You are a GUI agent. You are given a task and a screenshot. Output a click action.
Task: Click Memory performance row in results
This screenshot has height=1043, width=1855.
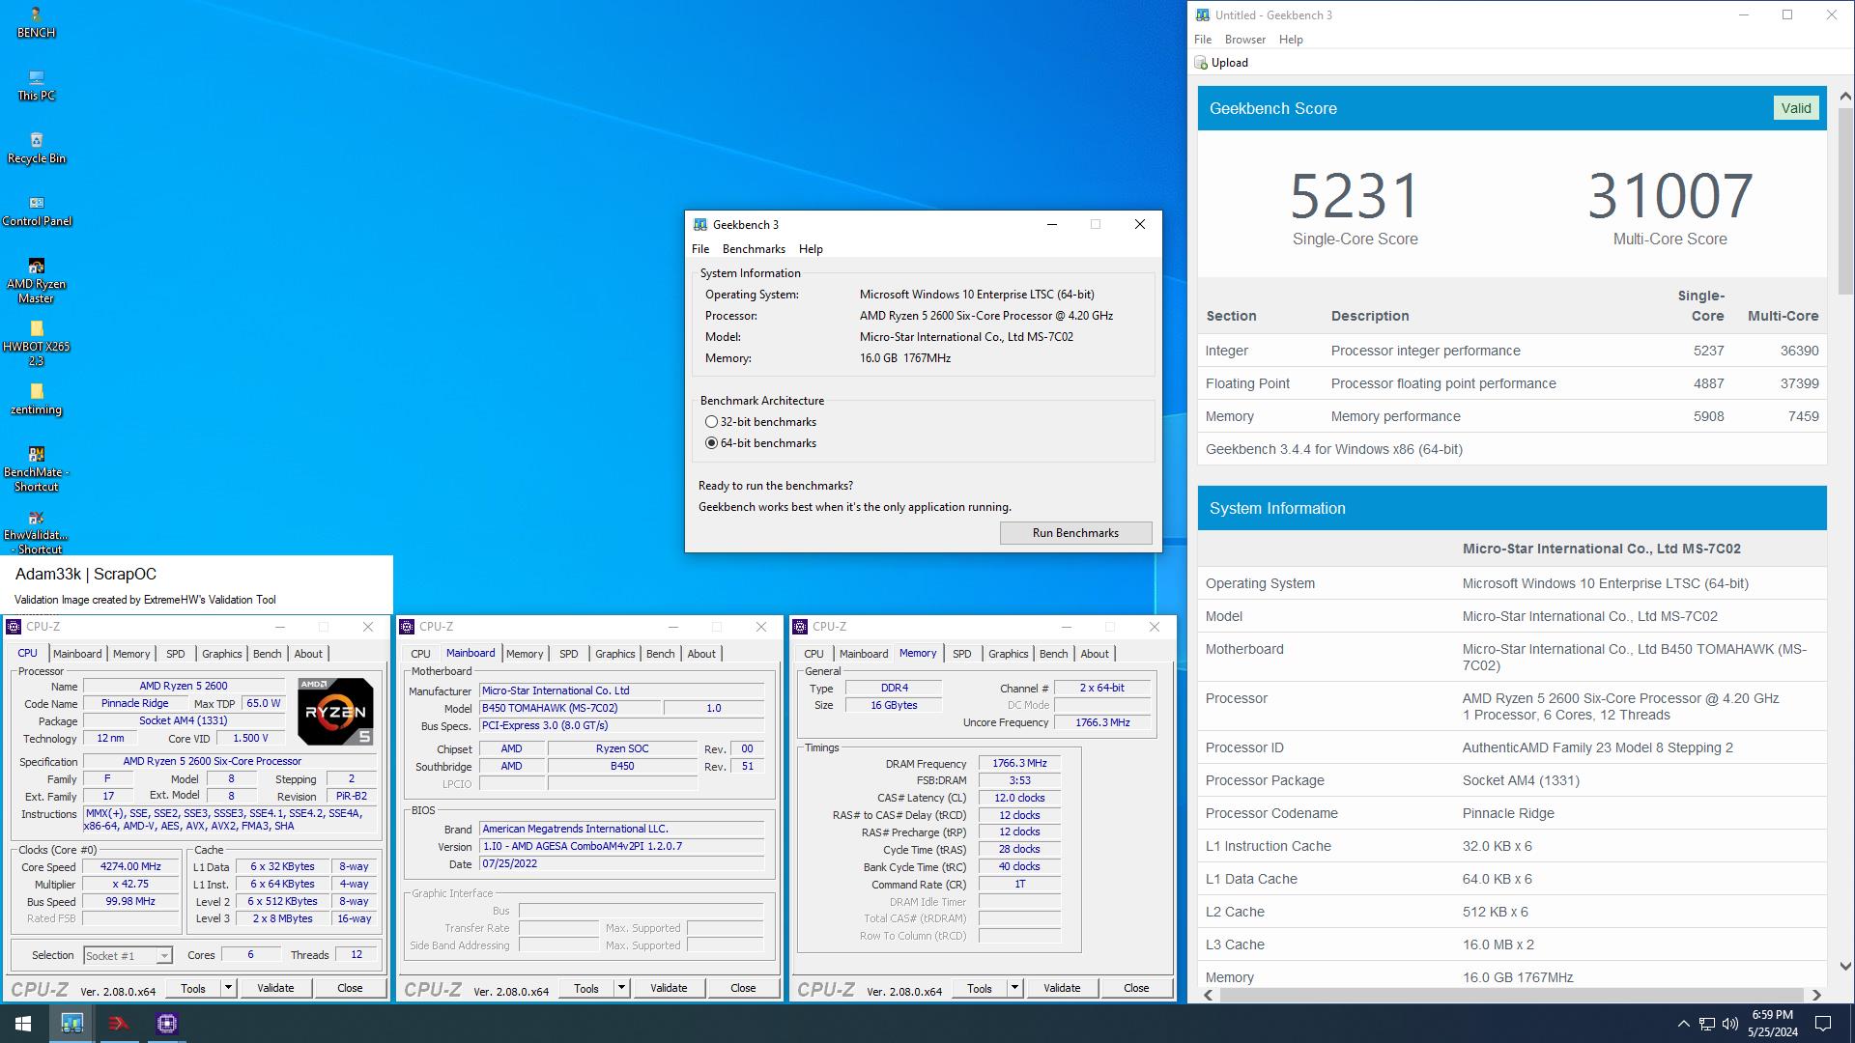click(1512, 416)
